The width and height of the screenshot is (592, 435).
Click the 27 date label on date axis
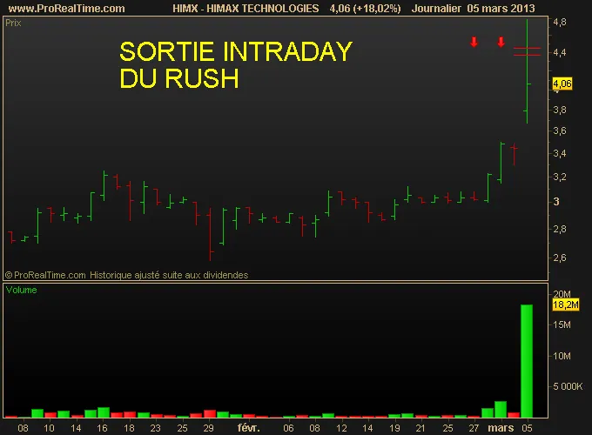(474, 428)
